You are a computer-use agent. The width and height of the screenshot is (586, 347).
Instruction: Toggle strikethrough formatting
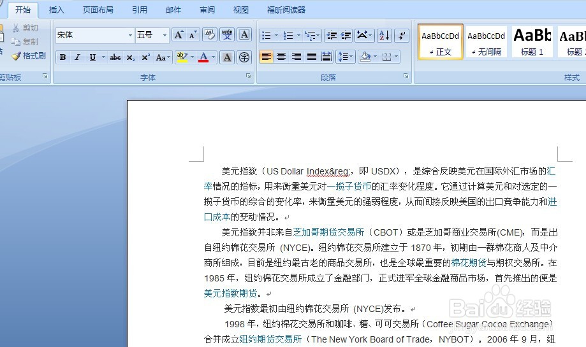pyautogui.click(x=115, y=57)
